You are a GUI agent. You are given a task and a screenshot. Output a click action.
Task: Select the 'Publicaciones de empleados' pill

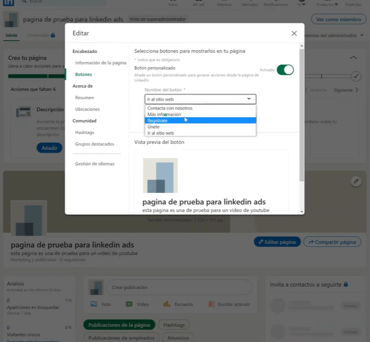tap(121, 338)
